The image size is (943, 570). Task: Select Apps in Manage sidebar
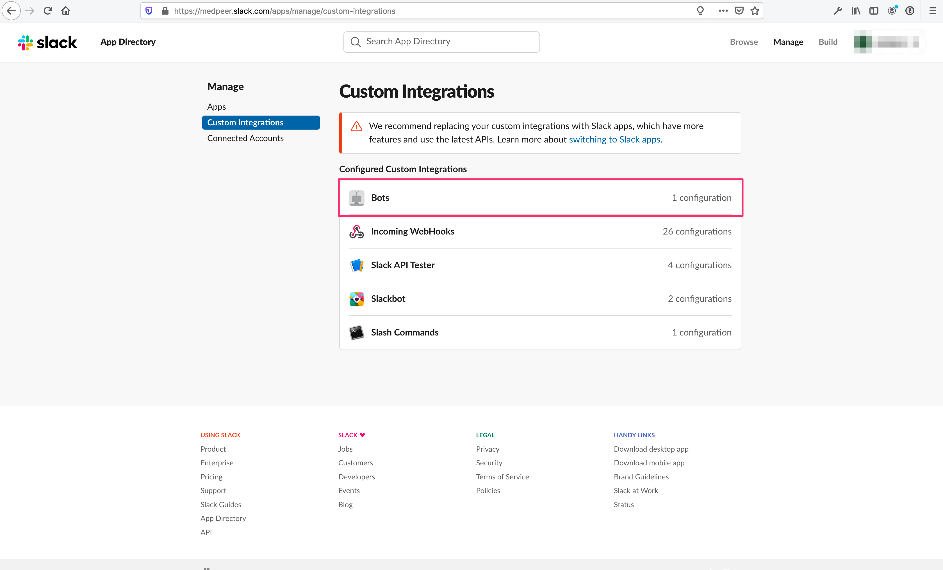coord(217,107)
